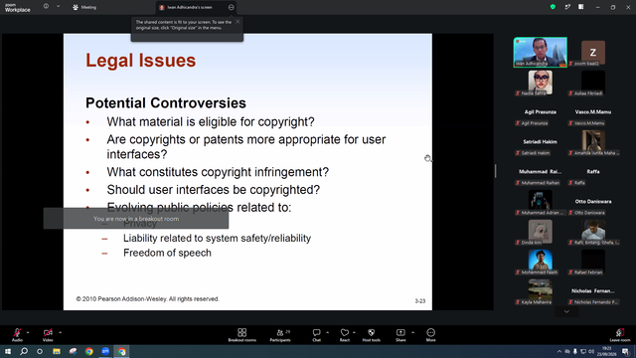Click the Leave room button
This screenshot has height=358, width=636.
tap(620, 335)
